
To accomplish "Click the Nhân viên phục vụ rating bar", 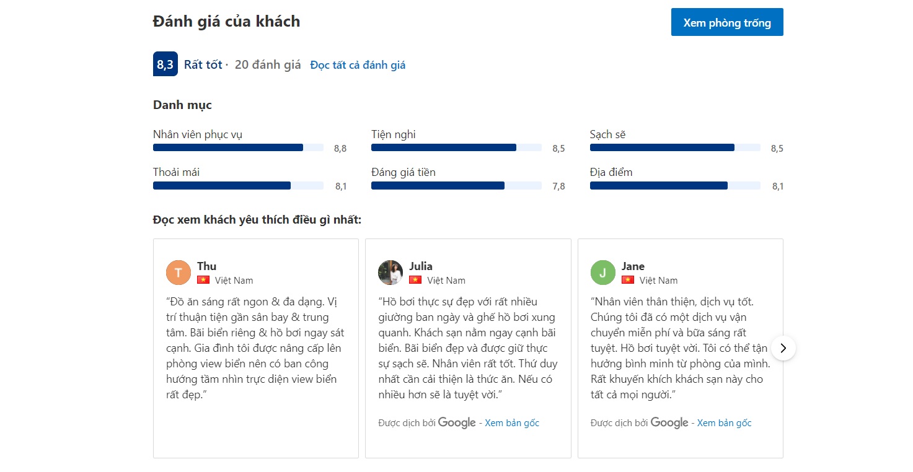I will tap(238, 147).
